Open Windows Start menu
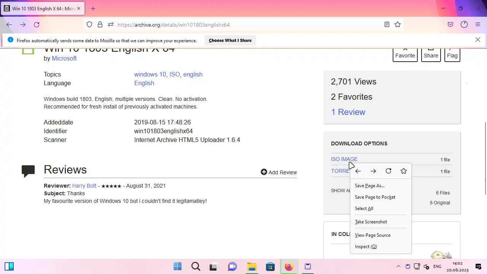Image resolution: width=487 pixels, height=274 pixels. pyautogui.click(x=178, y=266)
